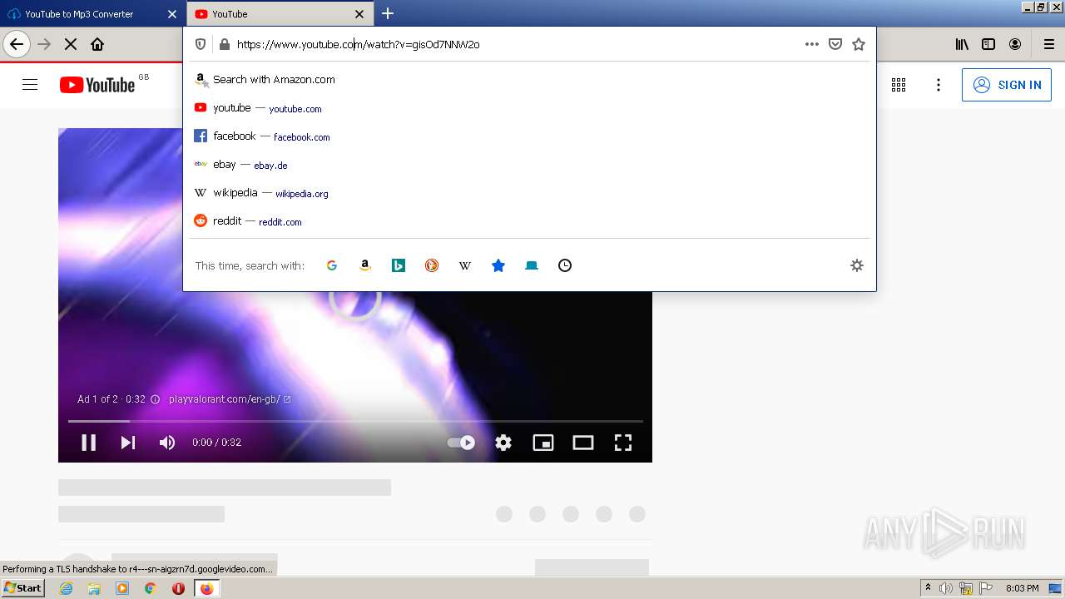The width and height of the screenshot is (1065, 599).
Task: Open Opera from taskbar
Action: coord(178,588)
